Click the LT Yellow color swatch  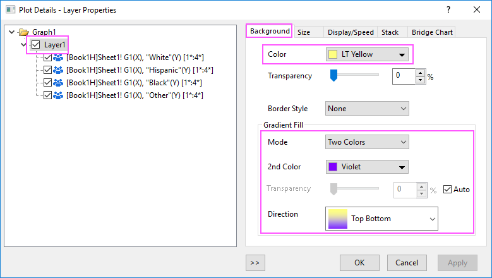click(333, 54)
